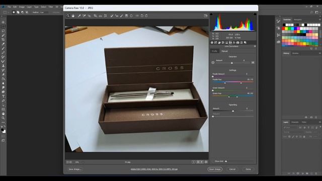Screen dimensions: 322x181
Task: Select the Graduated Filter tool
Action: [126, 16]
